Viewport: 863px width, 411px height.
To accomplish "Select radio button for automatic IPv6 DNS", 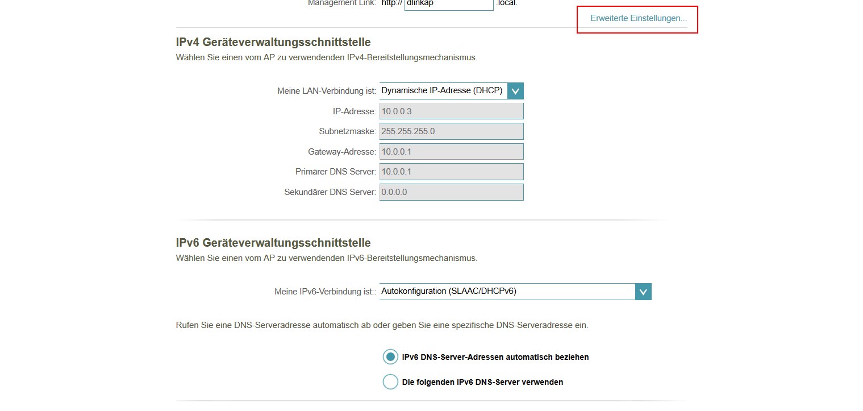I will pyautogui.click(x=390, y=357).
